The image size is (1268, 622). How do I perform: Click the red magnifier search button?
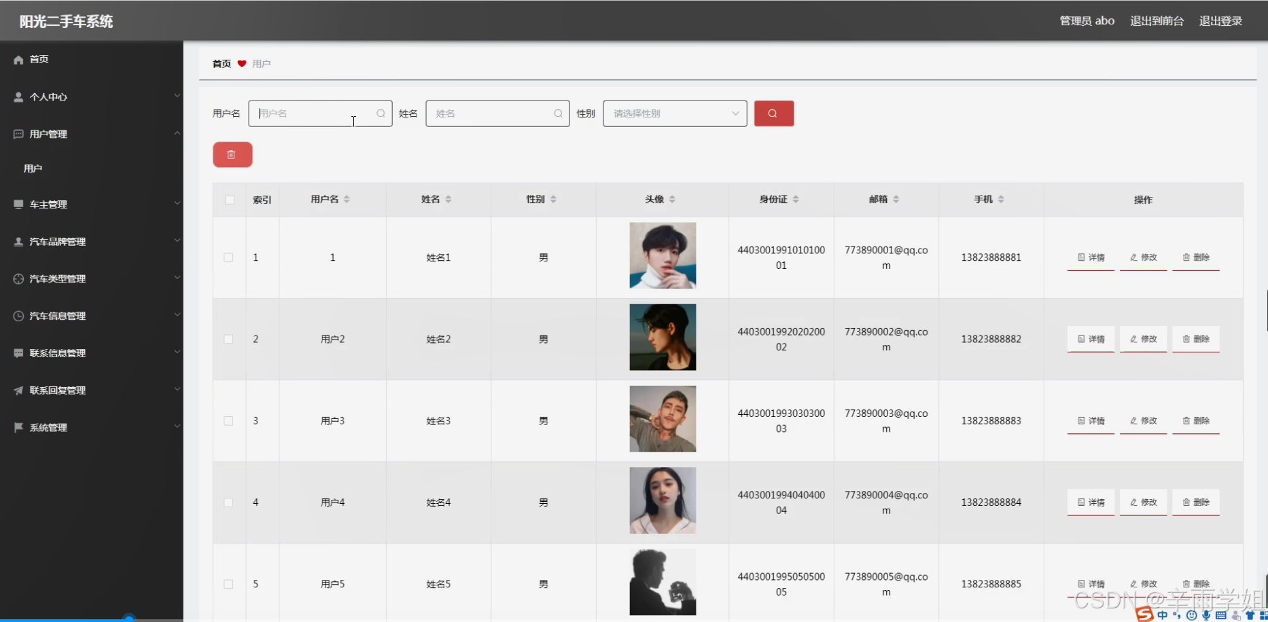(773, 113)
